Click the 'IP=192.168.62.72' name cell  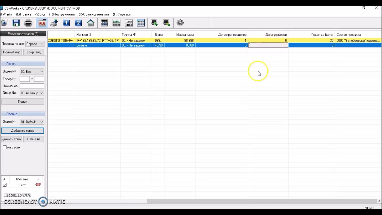coord(98,41)
